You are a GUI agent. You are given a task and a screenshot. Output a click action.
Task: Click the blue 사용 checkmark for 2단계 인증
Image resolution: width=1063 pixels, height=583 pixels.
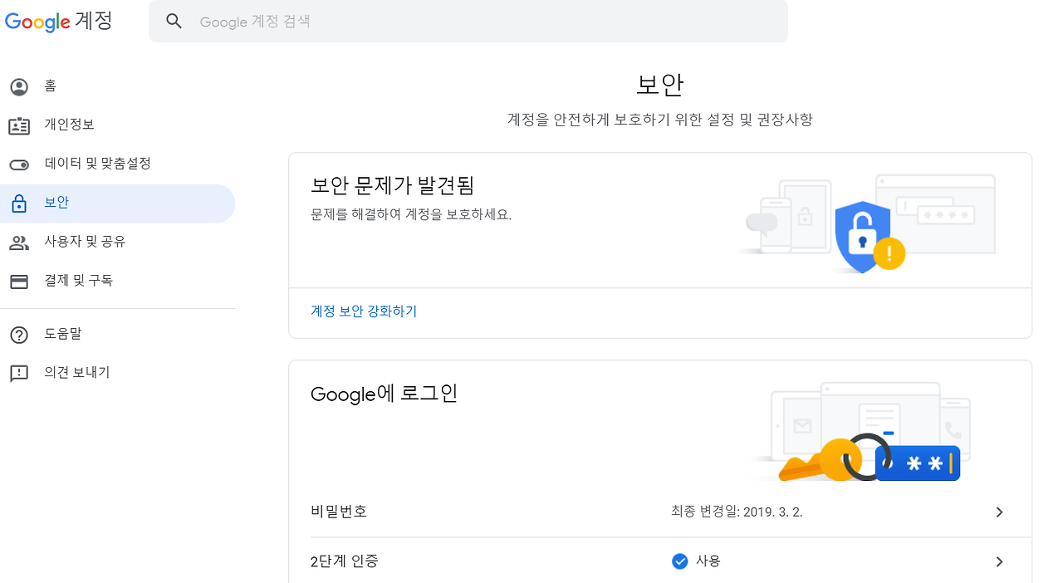click(x=679, y=561)
